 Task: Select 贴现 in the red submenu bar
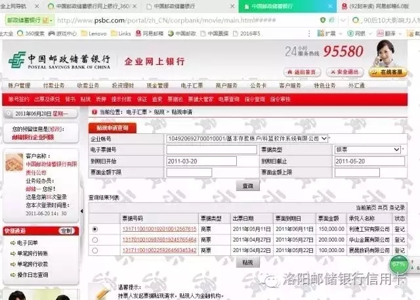tap(86, 99)
